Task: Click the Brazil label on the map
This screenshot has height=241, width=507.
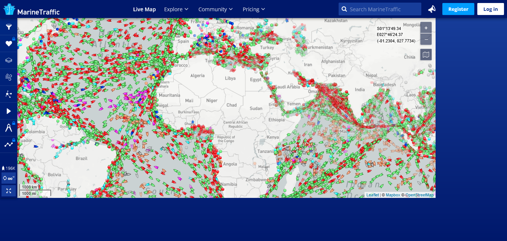Action: click(x=82, y=159)
